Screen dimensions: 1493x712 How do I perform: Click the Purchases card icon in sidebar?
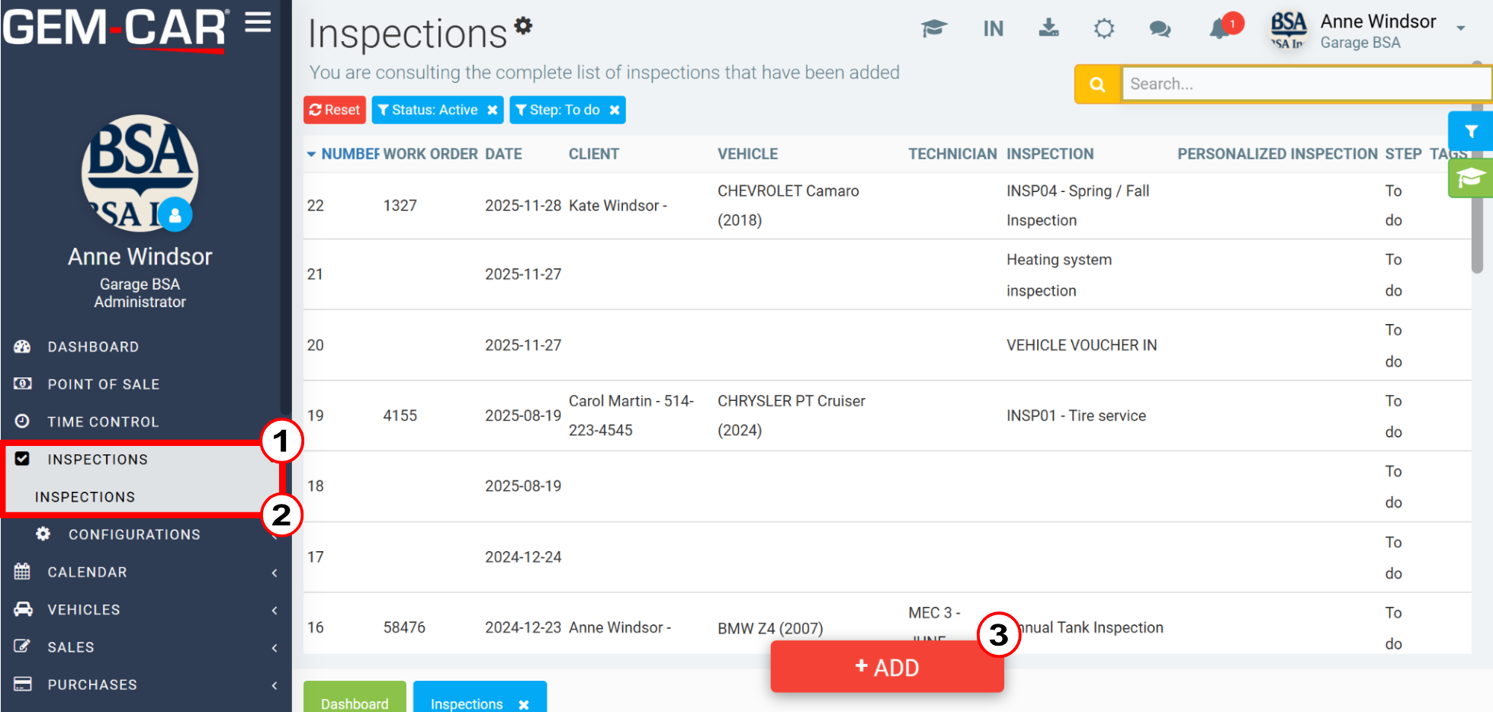tap(23, 683)
